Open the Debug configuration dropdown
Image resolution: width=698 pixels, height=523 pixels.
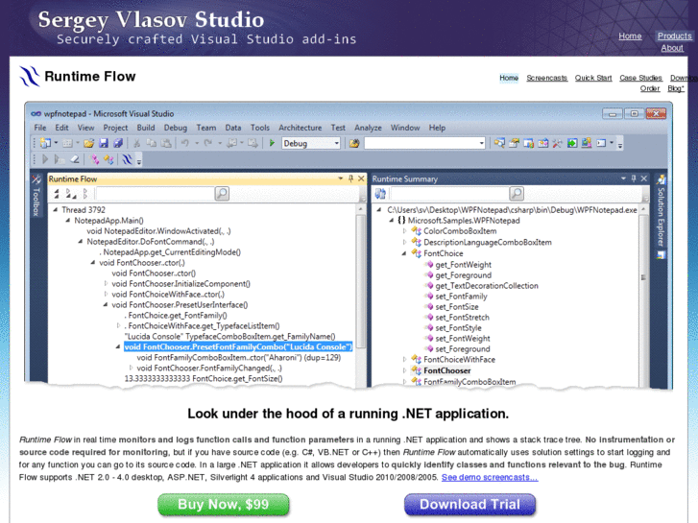(x=336, y=143)
